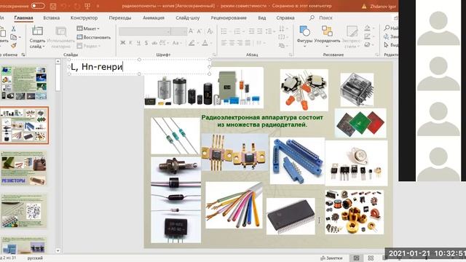Click the Copy icon
This screenshot has width=466, height=262.
(x=14, y=37)
